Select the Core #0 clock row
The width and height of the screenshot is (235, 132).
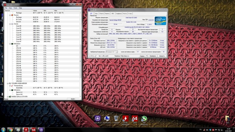(42, 26)
